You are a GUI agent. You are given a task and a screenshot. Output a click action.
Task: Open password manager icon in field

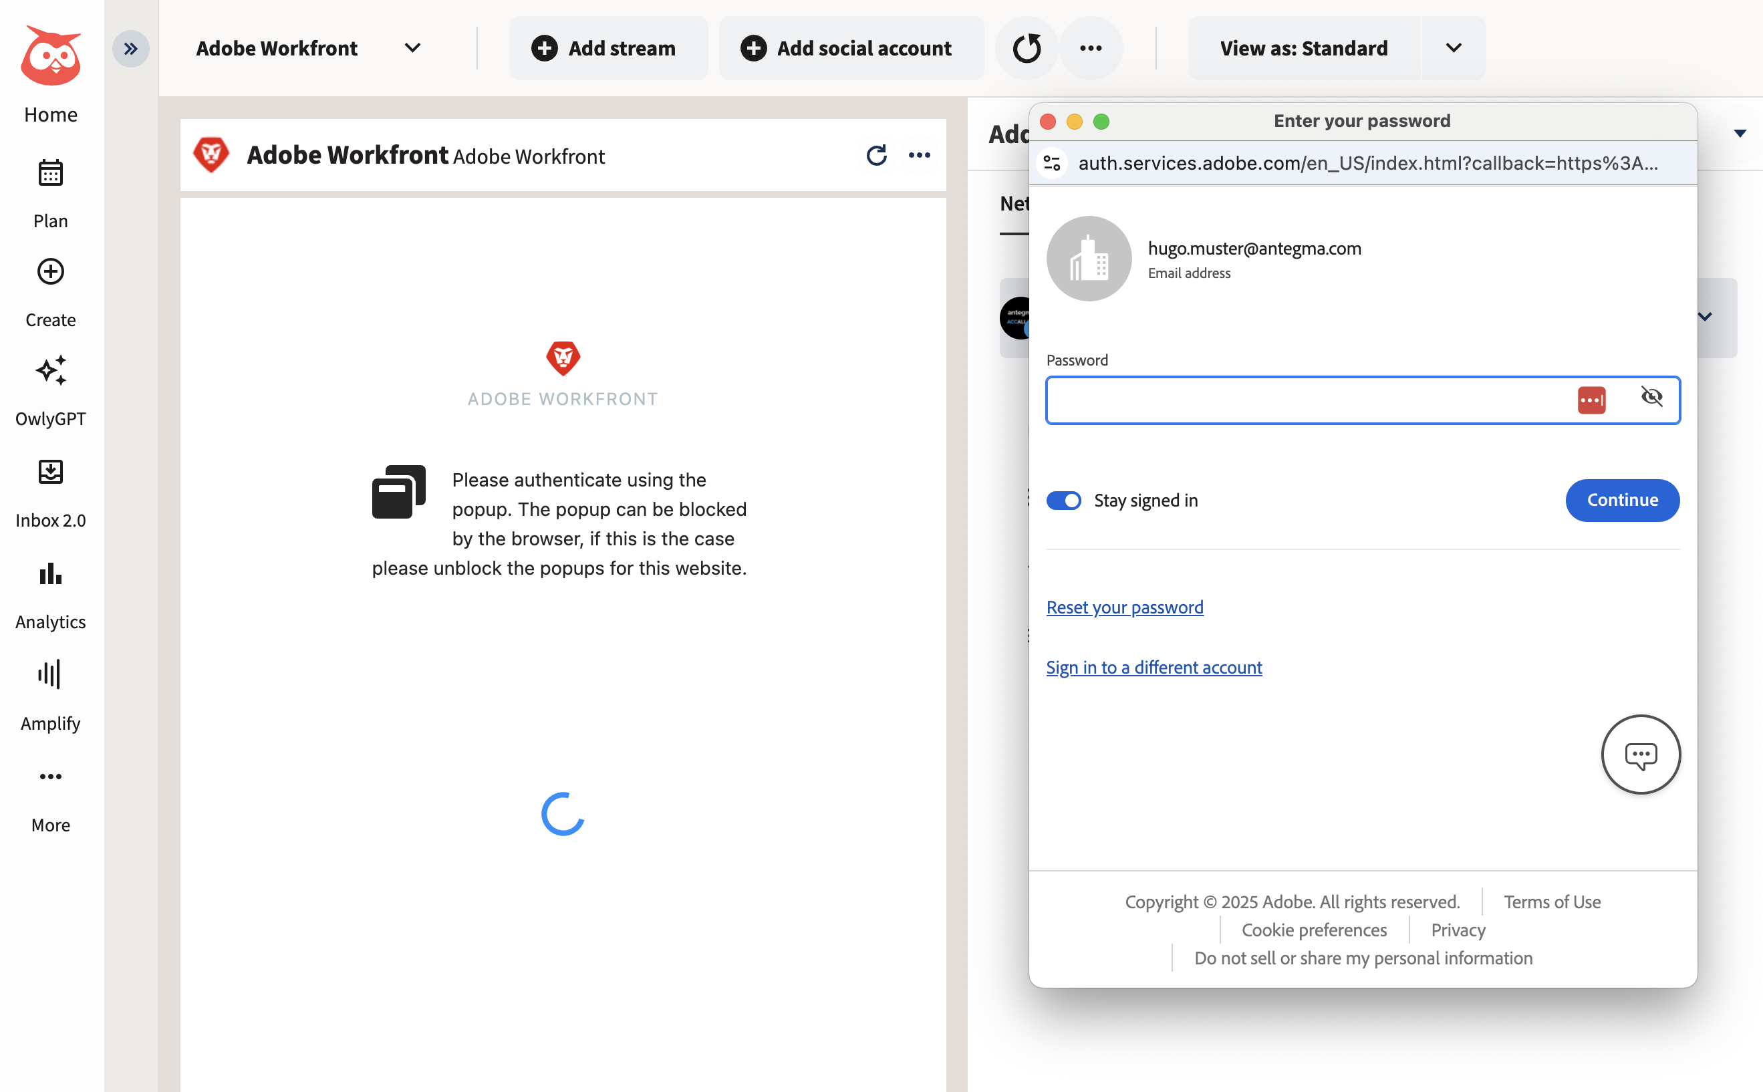pyautogui.click(x=1591, y=400)
